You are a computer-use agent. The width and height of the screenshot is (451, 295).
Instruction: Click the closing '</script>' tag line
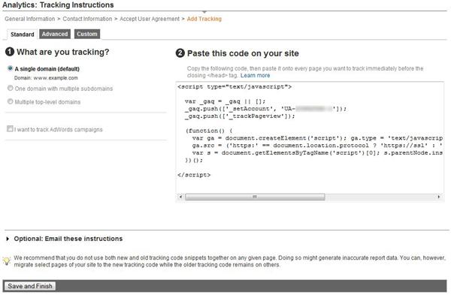pyautogui.click(x=194, y=175)
